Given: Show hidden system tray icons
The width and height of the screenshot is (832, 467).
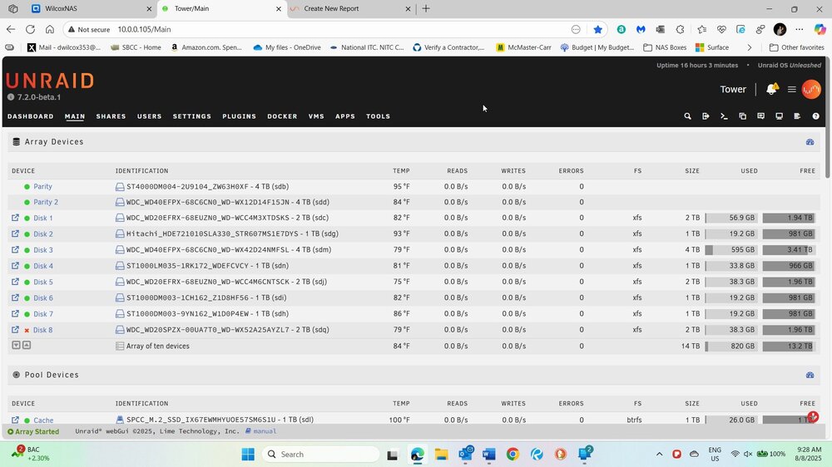Looking at the screenshot, I should click(659, 455).
